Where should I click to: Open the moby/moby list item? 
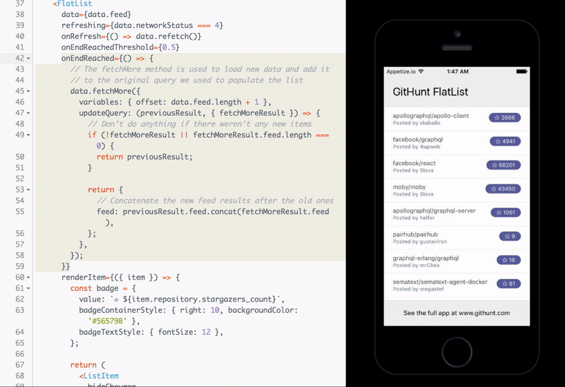tap(456, 191)
